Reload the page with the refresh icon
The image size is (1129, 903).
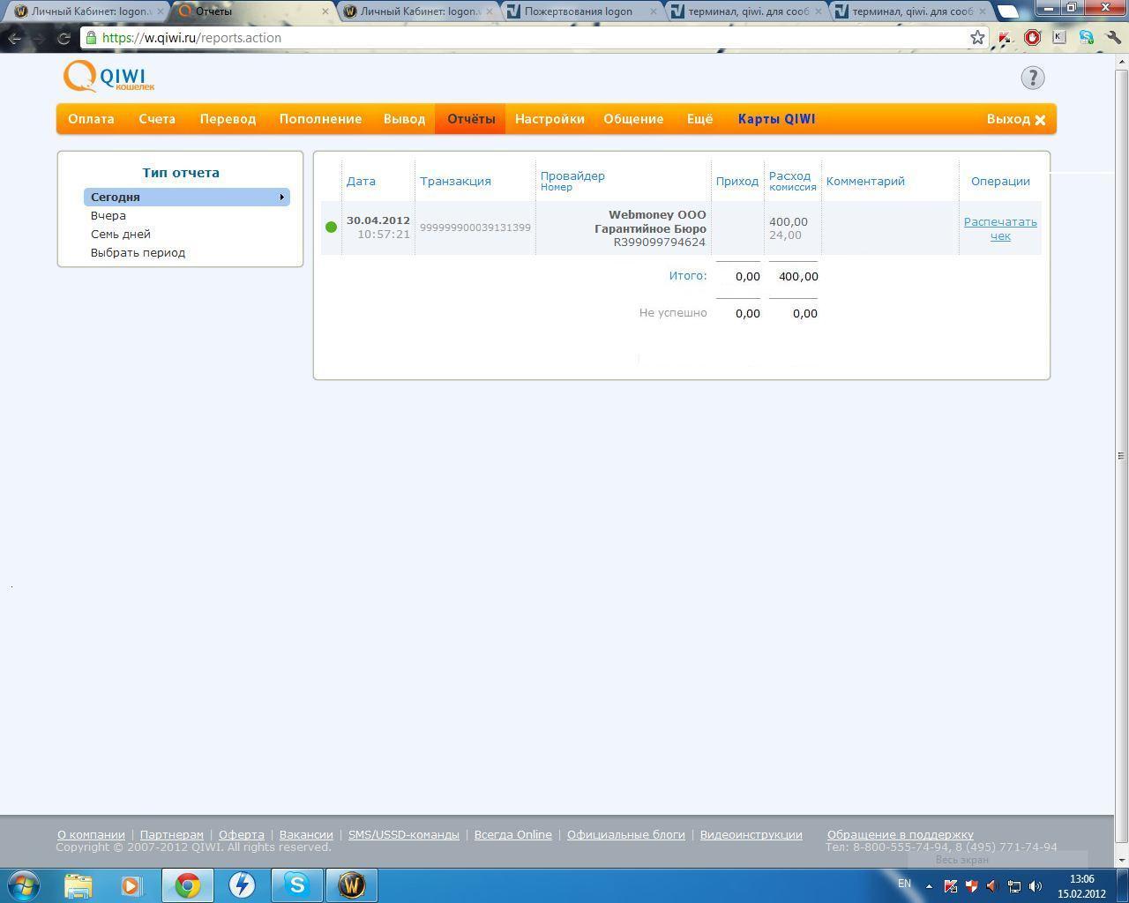64,38
